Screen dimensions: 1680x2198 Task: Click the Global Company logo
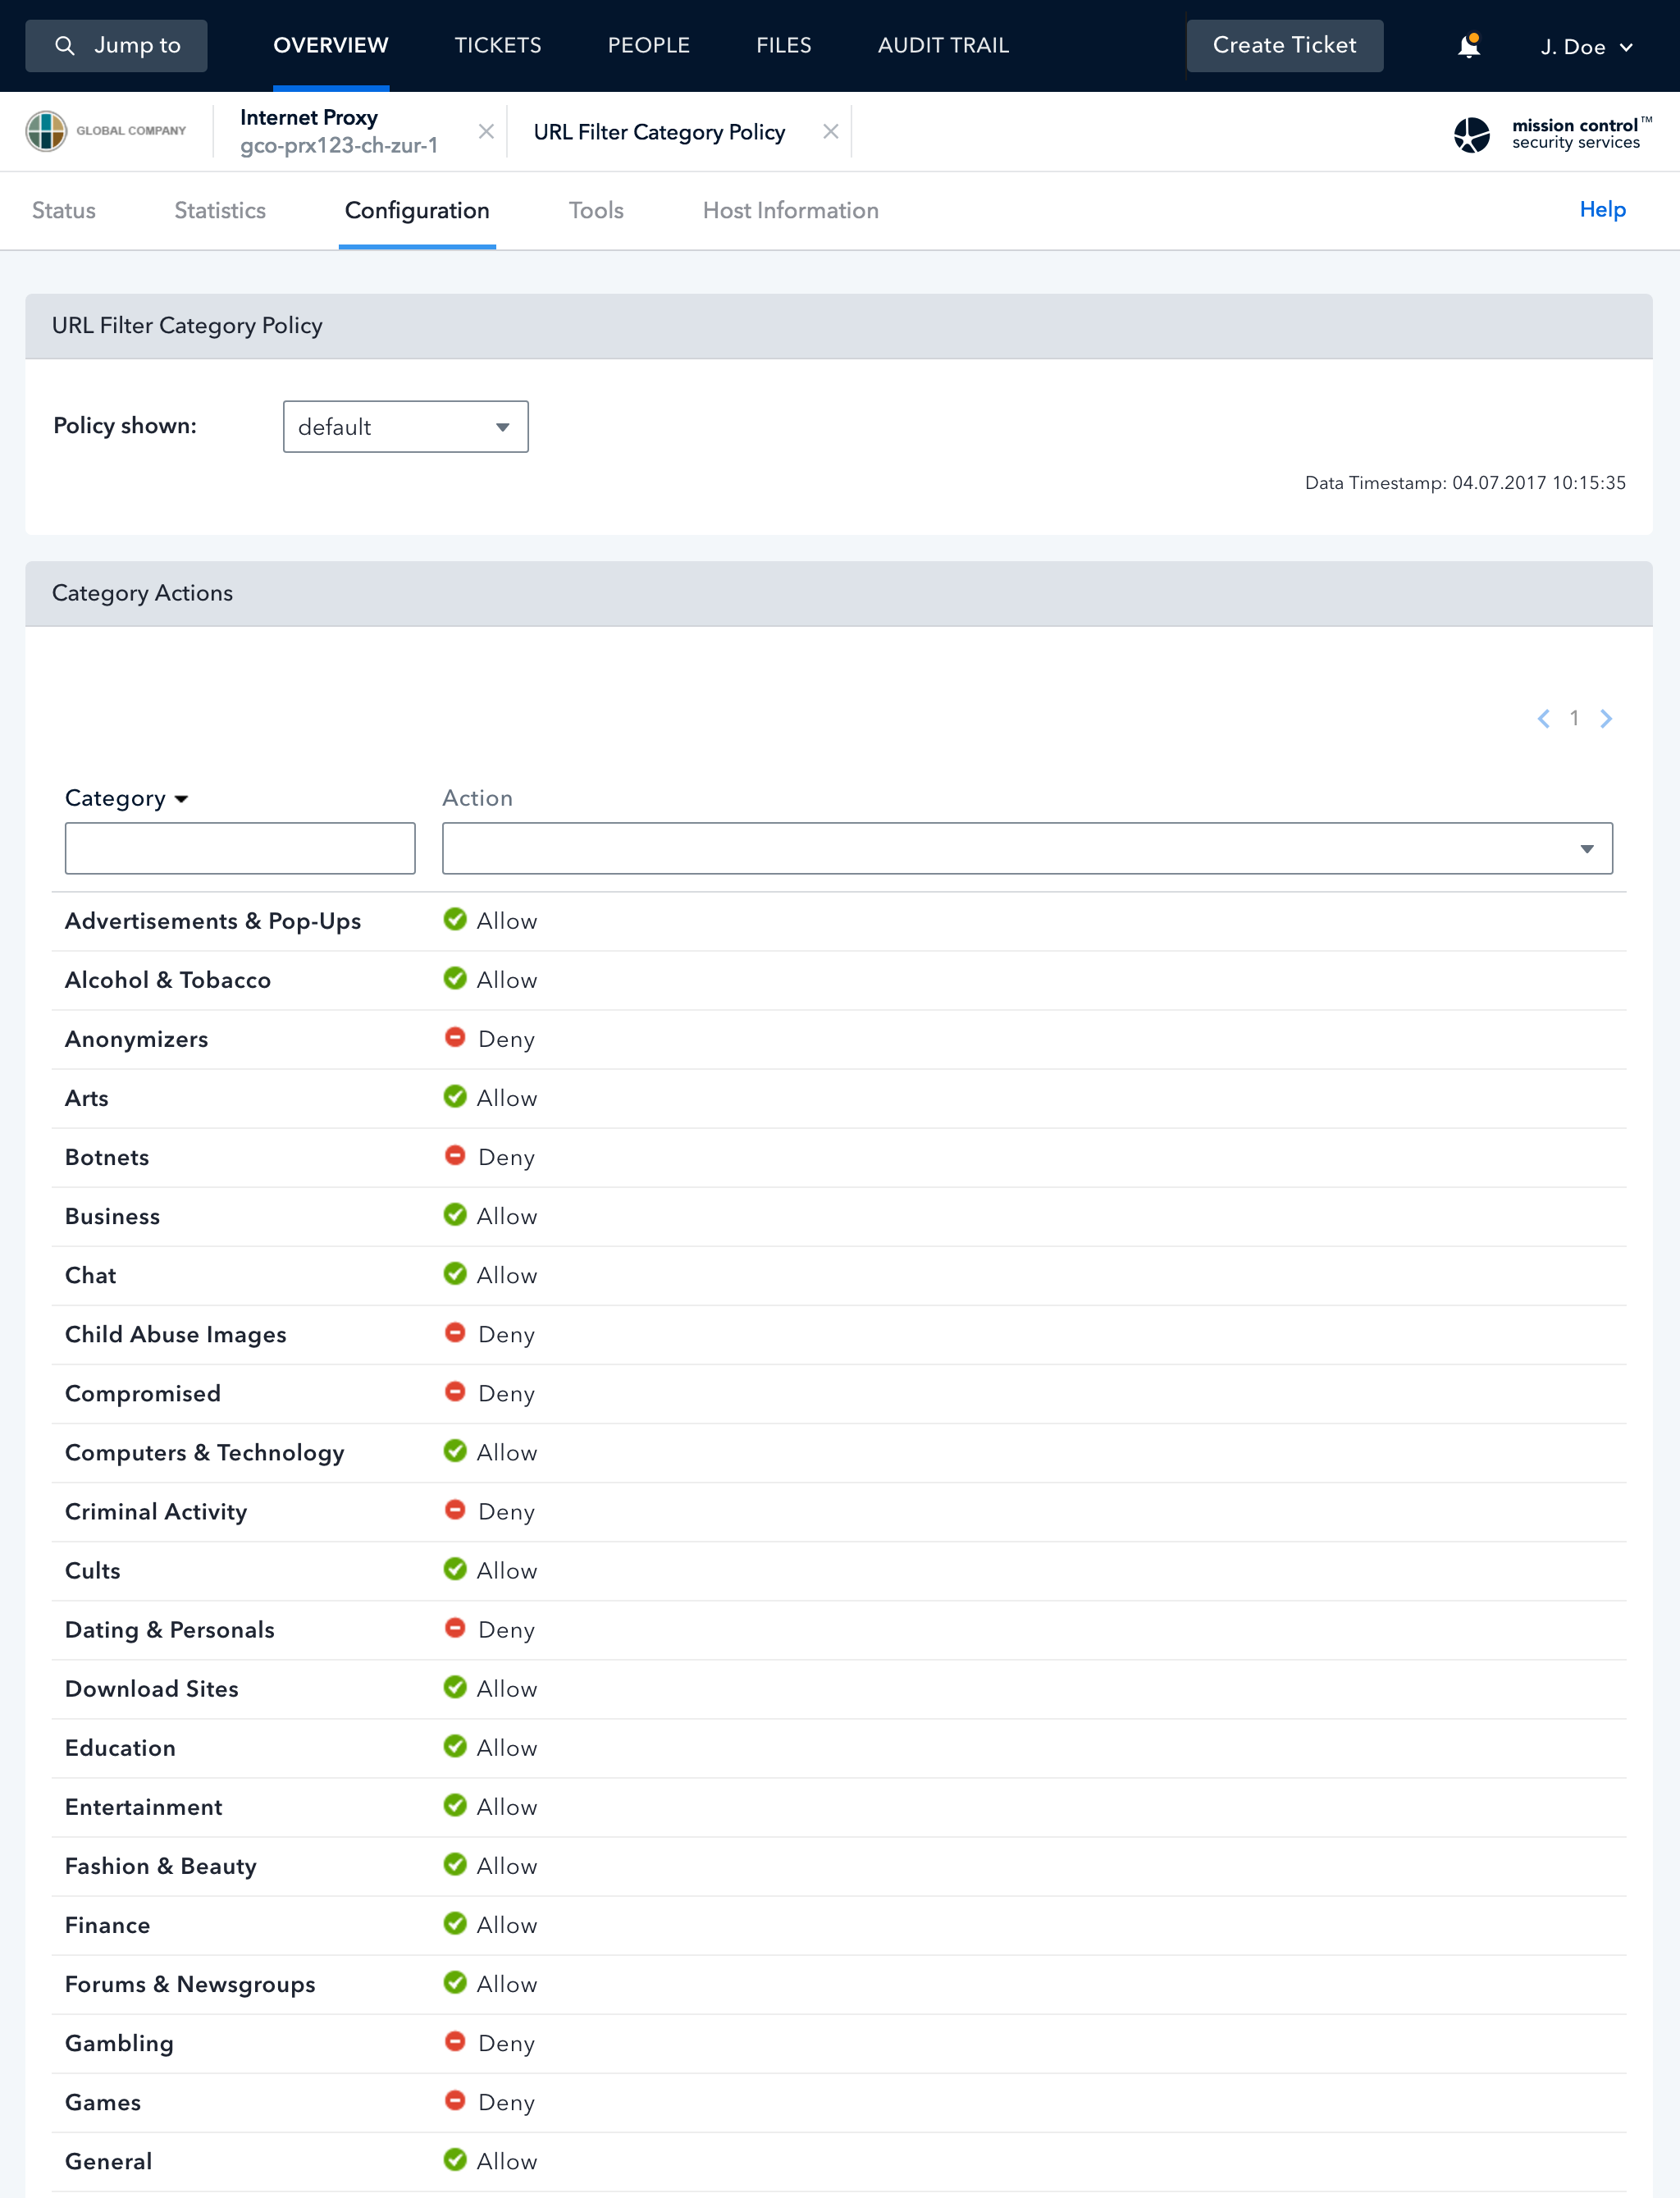coord(106,131)
